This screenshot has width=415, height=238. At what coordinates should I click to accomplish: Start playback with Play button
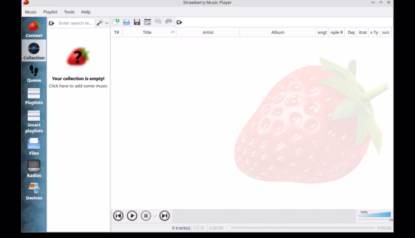tap(132, 216)
